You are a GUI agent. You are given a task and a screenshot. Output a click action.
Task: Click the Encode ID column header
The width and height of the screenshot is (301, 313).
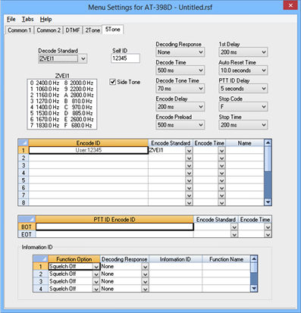point(88,143)
